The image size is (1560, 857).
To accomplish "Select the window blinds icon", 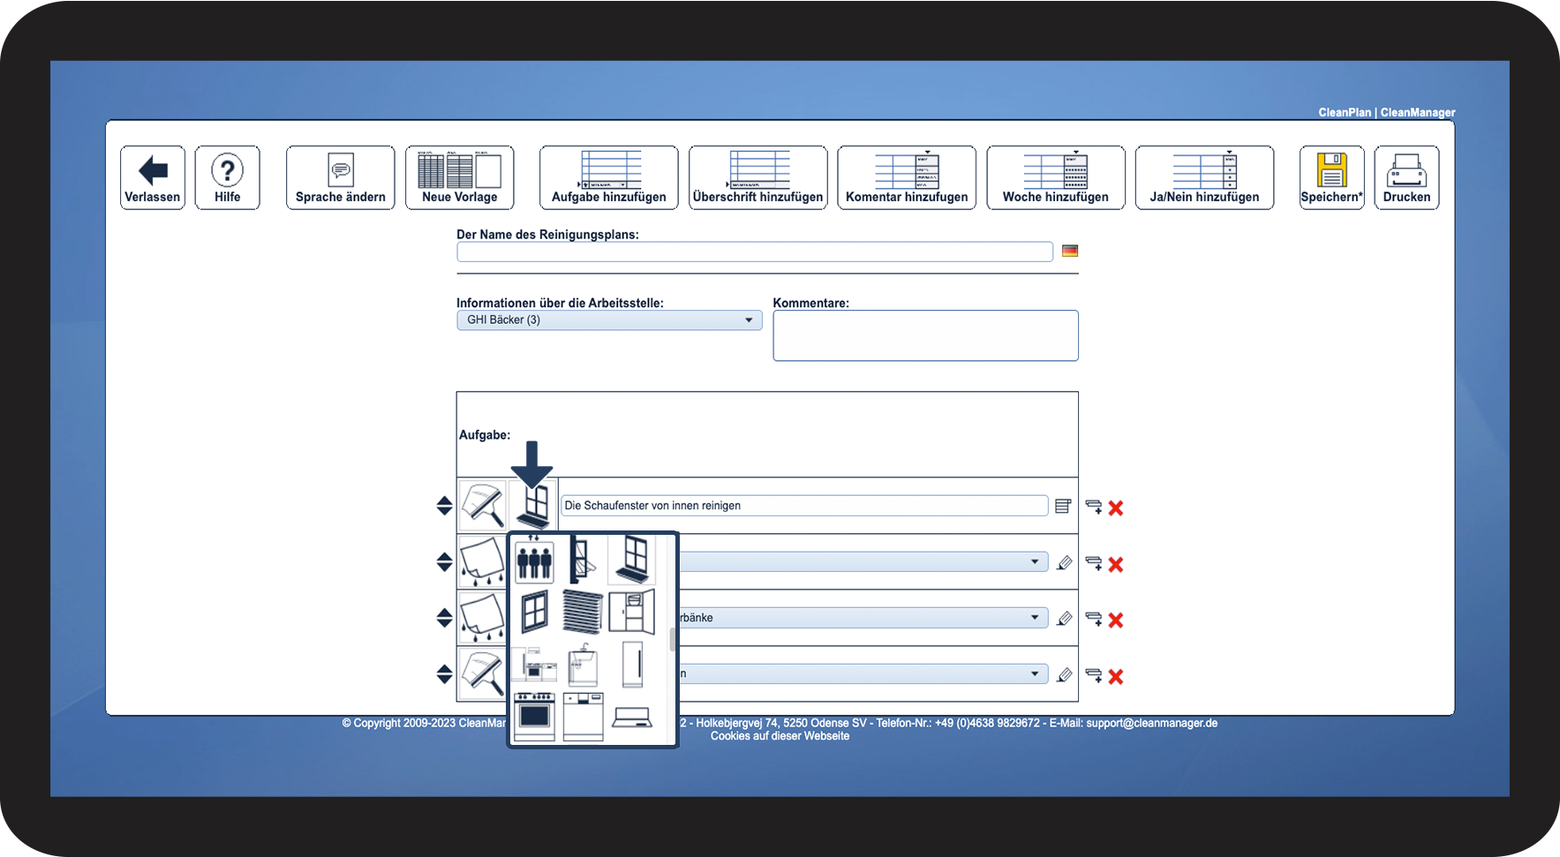I will click(x=583, y=612).
